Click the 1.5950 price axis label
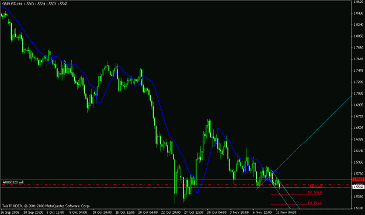Screen dimensions: 365x215 (x=359, y=162)
